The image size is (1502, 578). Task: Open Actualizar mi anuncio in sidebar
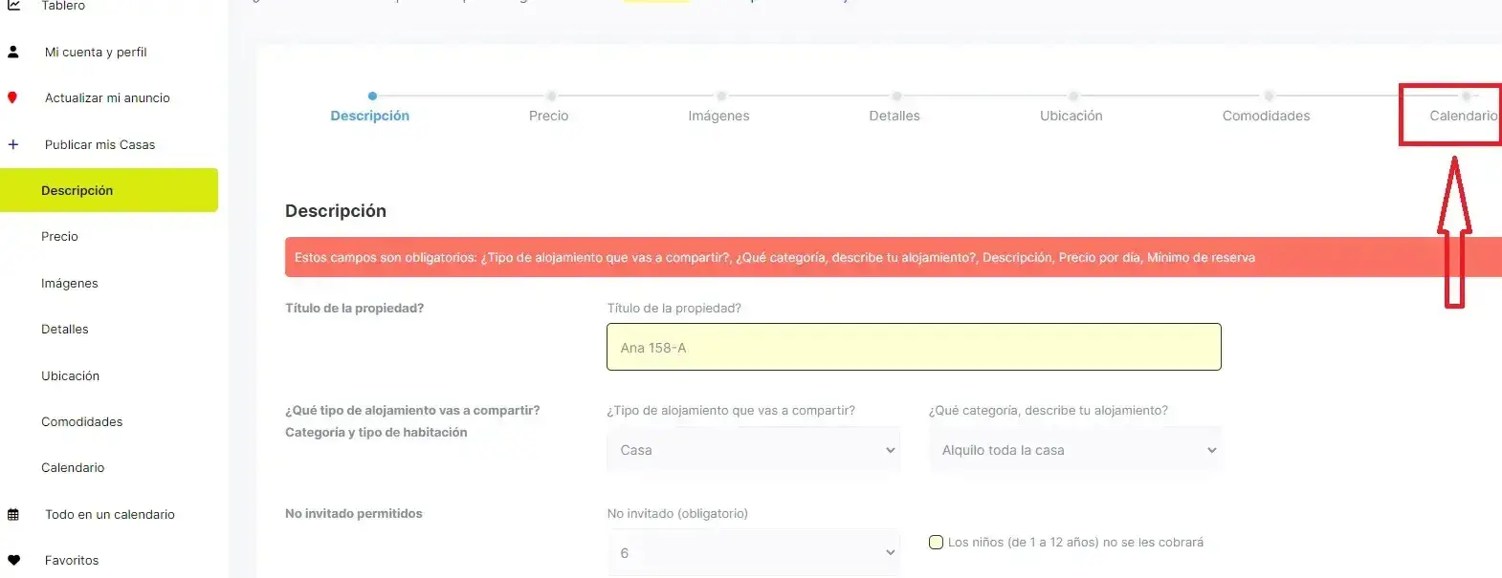point(107,97)
